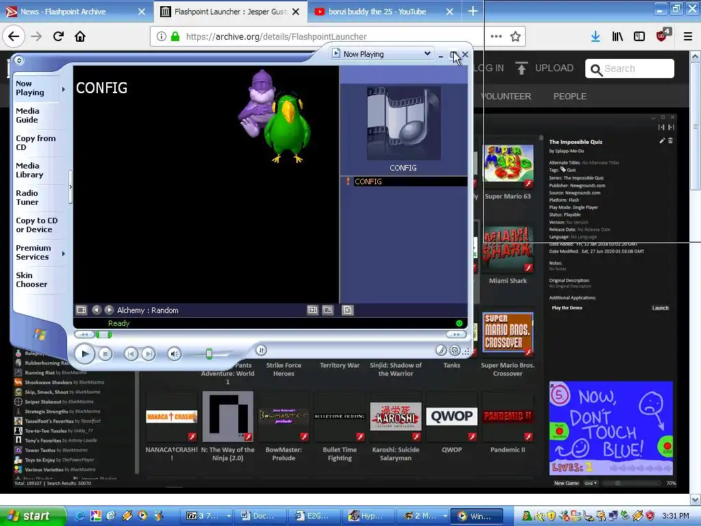Select next visualization arrow

(109, 310)
